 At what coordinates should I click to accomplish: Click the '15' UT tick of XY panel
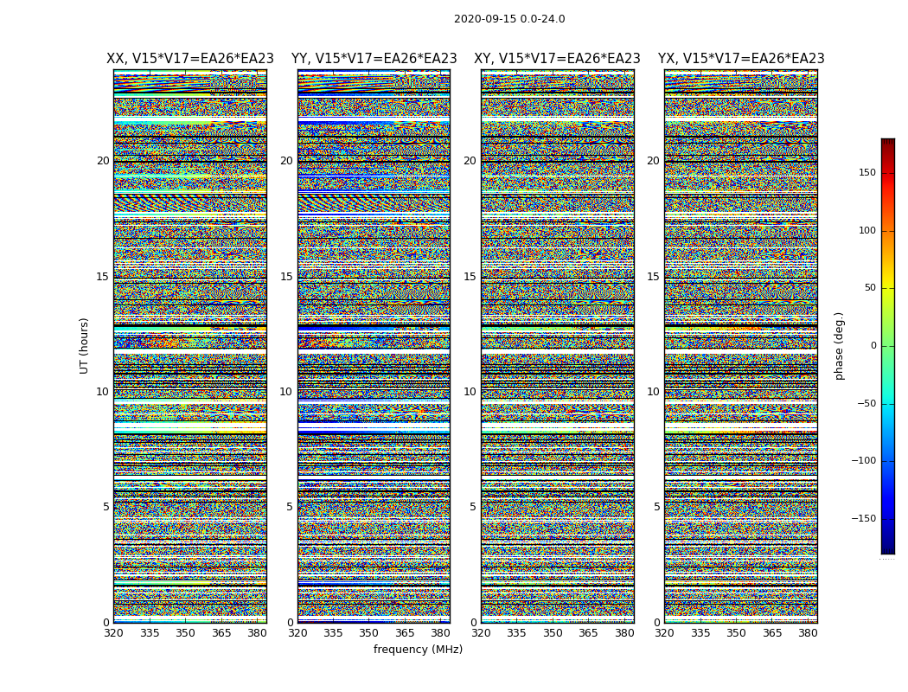coord(470,277)
